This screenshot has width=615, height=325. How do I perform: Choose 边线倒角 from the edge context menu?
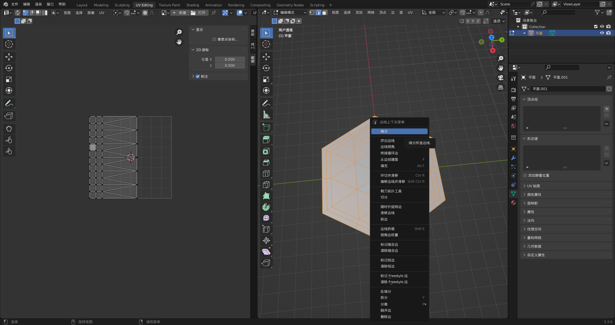[399, 147]
